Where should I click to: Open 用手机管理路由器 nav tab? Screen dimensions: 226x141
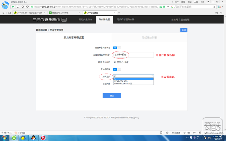125,20
